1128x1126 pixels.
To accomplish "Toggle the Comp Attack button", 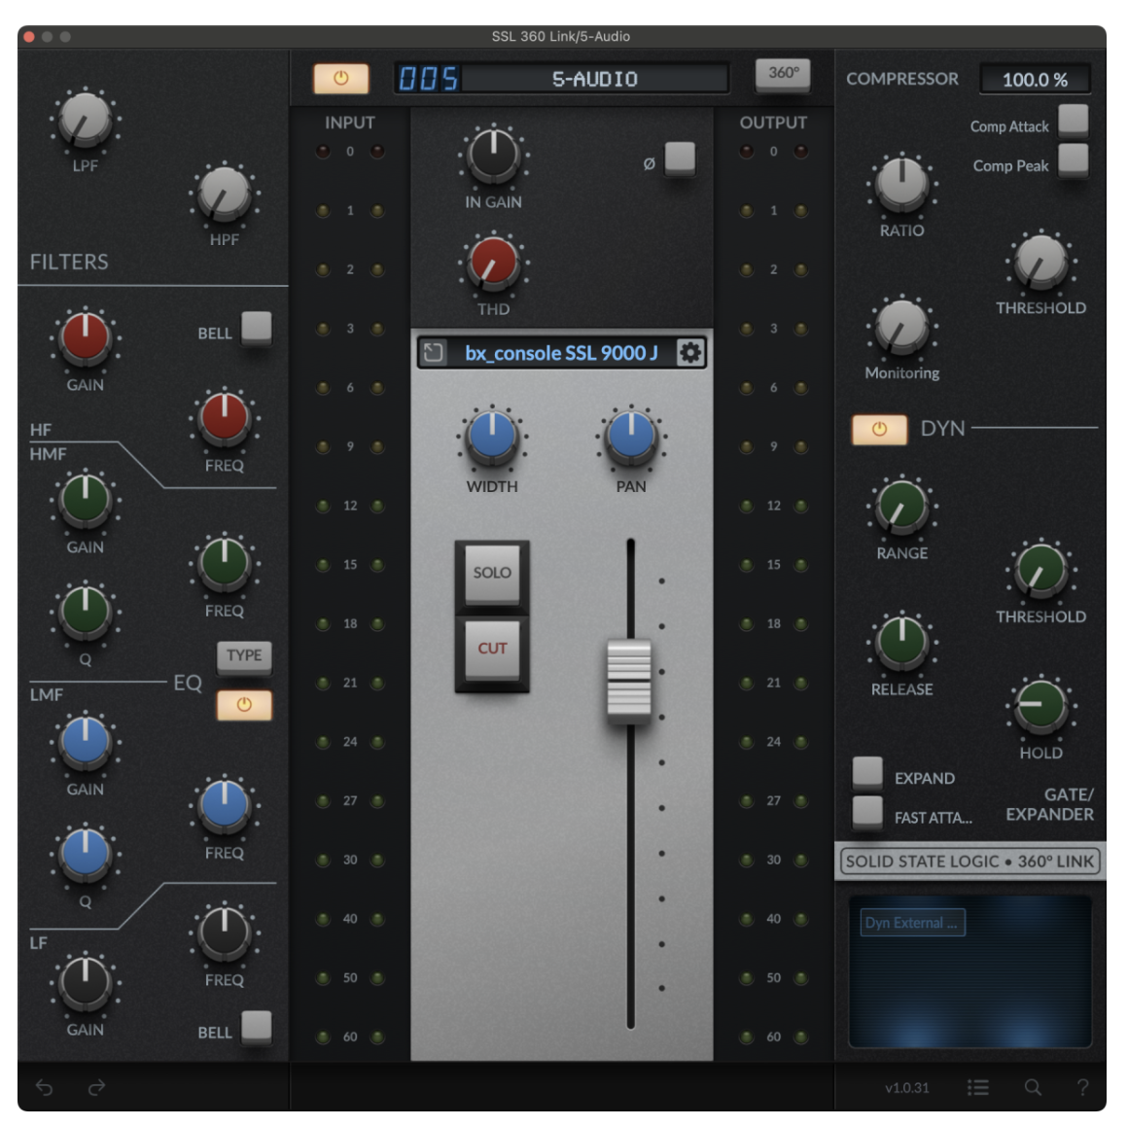I will click(x=1073, y=121).
